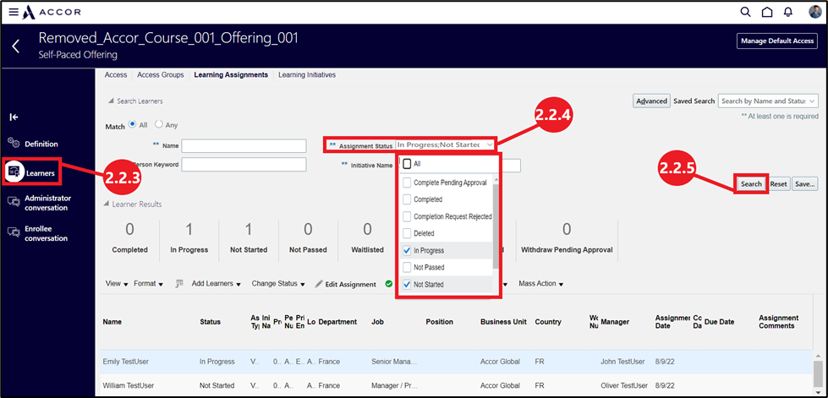Open the hamburger navigation menu
Screen dimensions: 828x398
coord(14,12)
